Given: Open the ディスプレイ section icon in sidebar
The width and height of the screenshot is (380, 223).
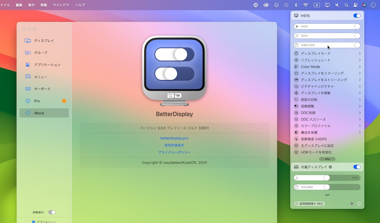Looking at the screenshot, I should pyautogui.click(x=28, y=41).
